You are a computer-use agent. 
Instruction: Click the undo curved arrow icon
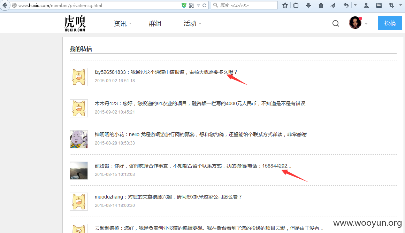point(346,5)
